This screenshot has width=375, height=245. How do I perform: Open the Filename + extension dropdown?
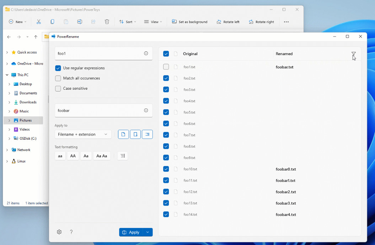click(x=83, y=134)
